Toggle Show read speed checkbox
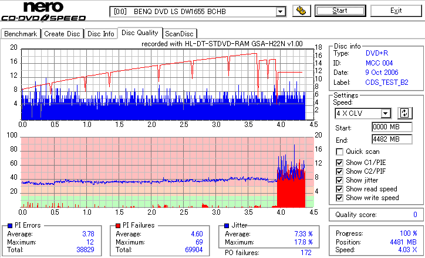The image size is (425, 258). (339, 189)
